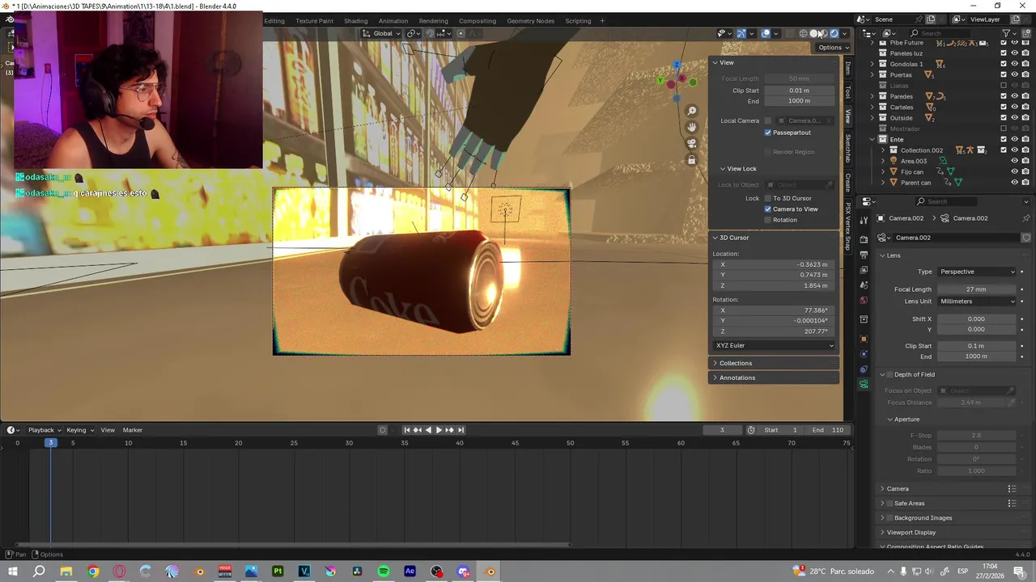The image size is (1036, 582).
Task: Click the new collection icon in Outliner
Action: 1026,33
